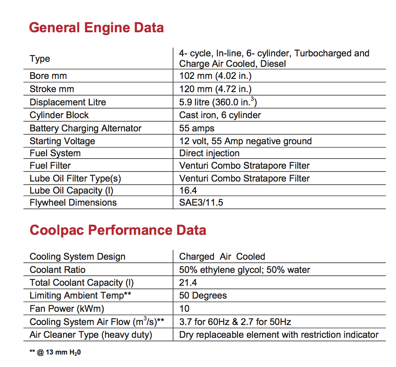Click the 12 volt starting voltage value
The width and height of the screenshot is (396, 367).
point(245,141)
